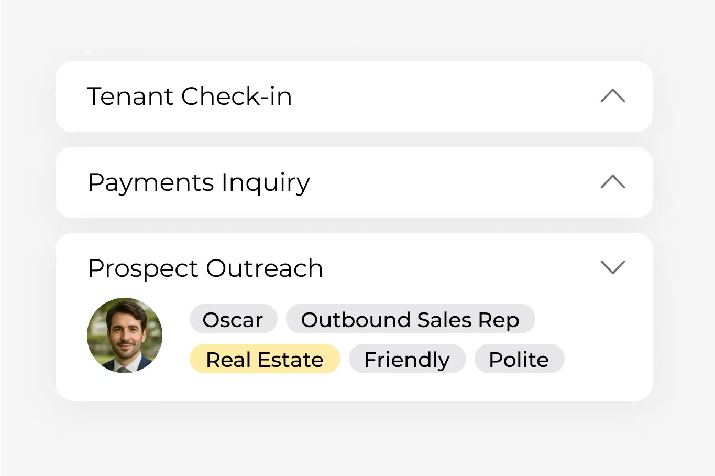
Task: Click the word Estate in the highlighted tag
Action: 291,360
